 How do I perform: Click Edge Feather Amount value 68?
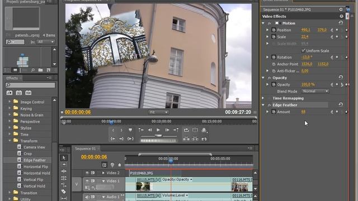coord(303,112)
